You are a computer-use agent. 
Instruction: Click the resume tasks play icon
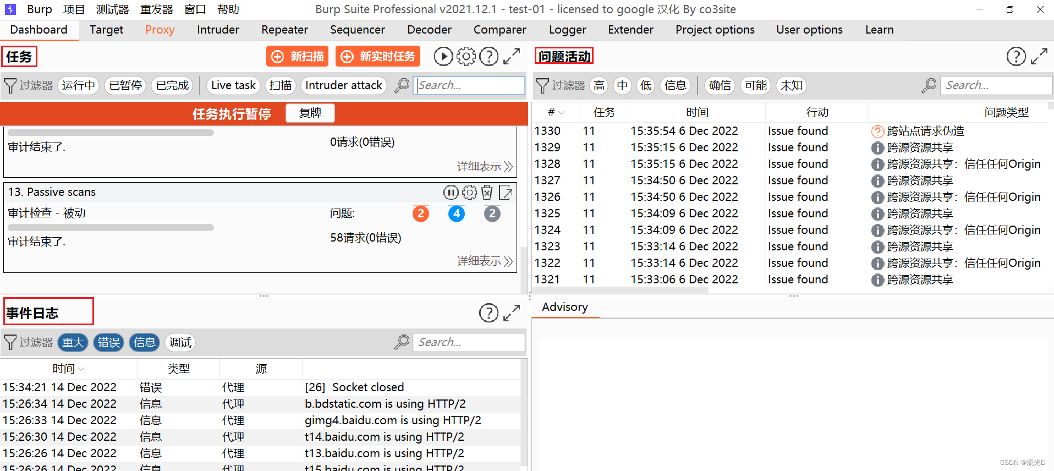(x=443, y=56)
